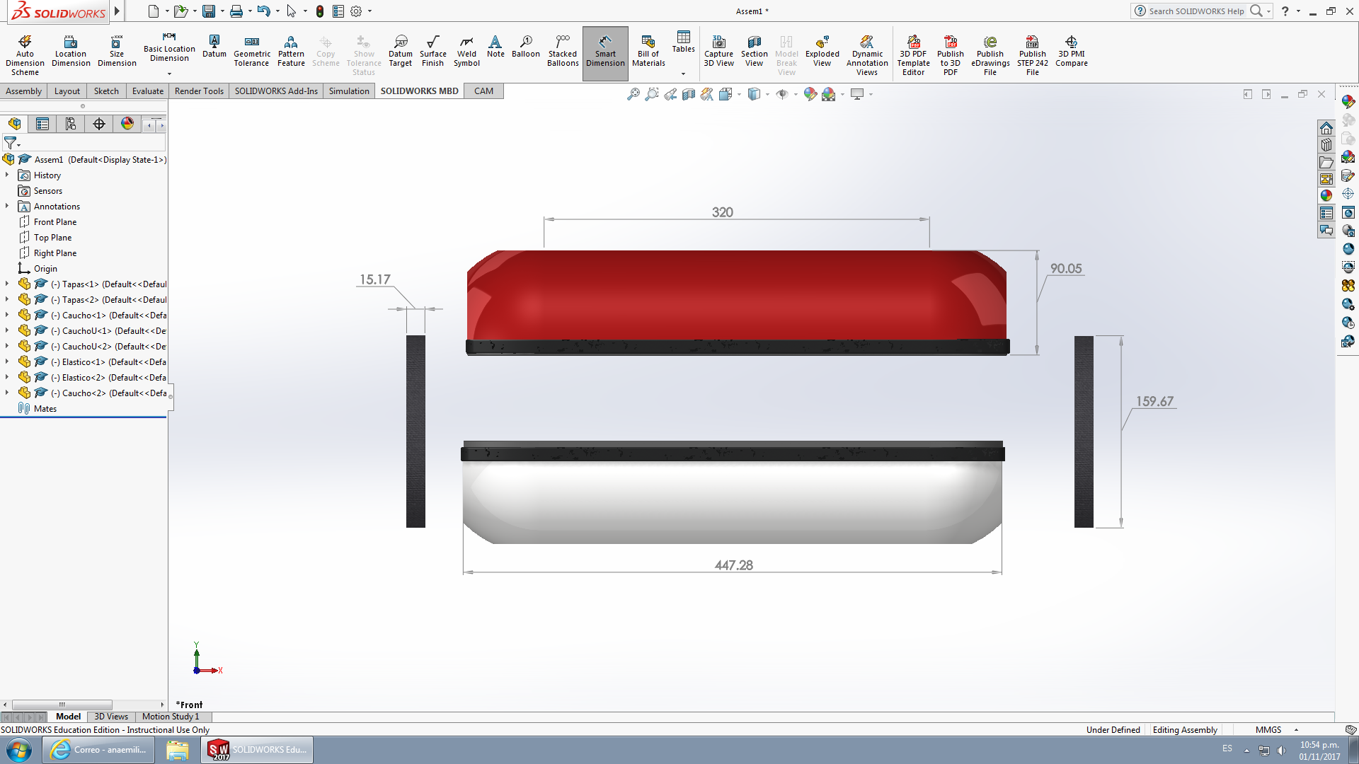Open Internet Explorer Correo taskbar item
Image resolution: width=1359 pixels, height=764 pixels.
point(99,750)
